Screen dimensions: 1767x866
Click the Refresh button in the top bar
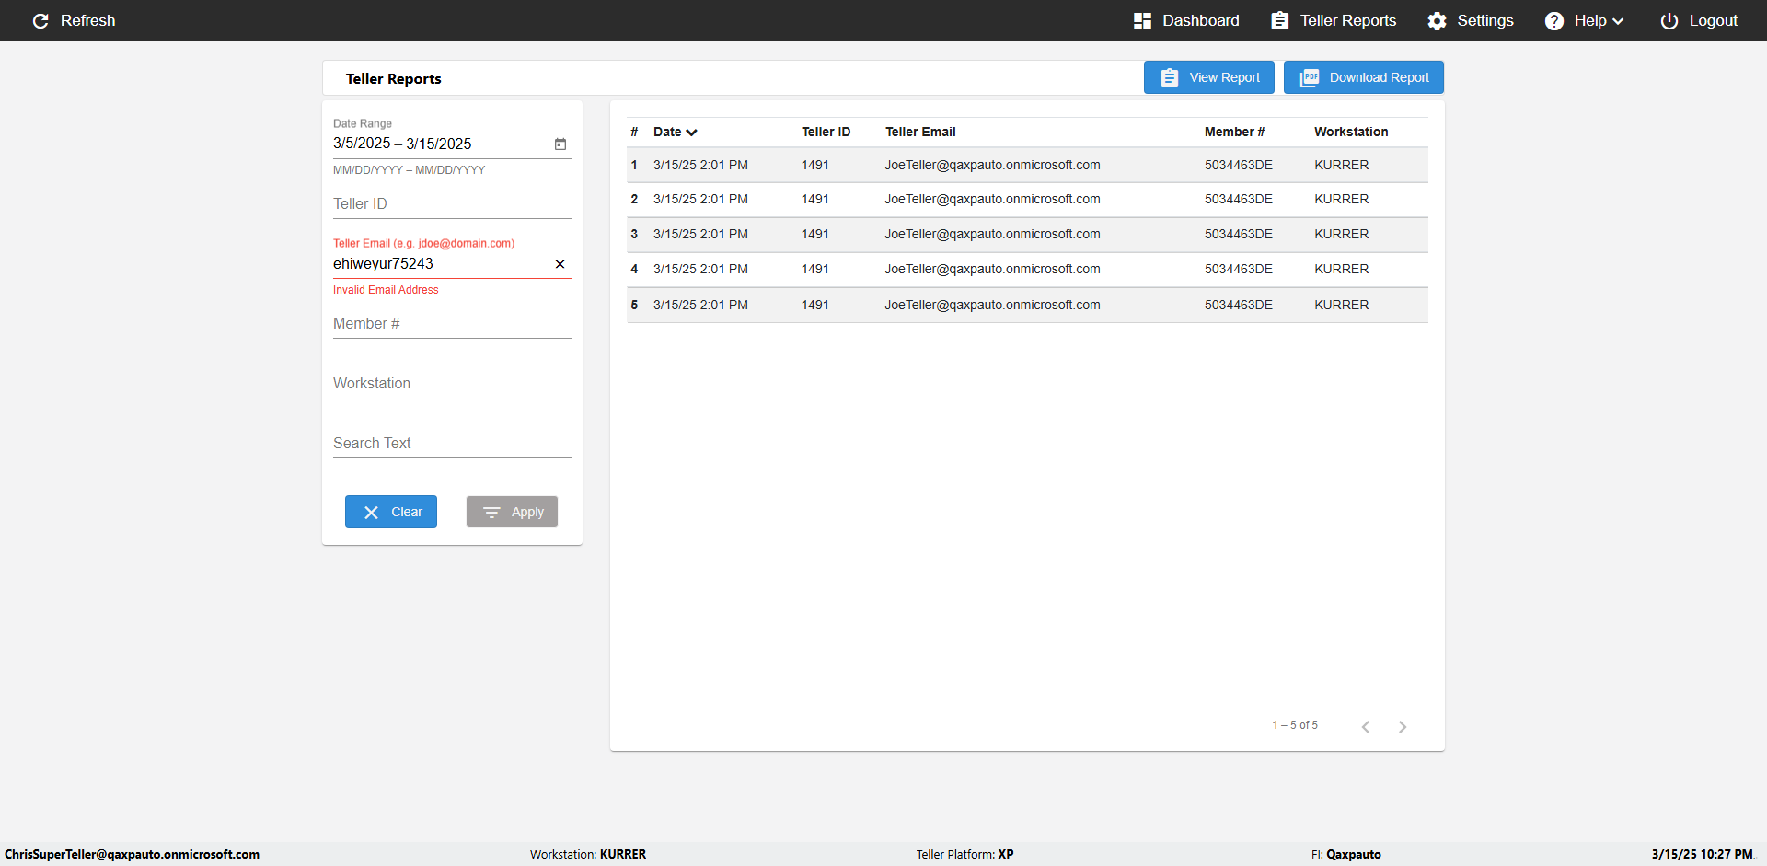coord(74,20)
